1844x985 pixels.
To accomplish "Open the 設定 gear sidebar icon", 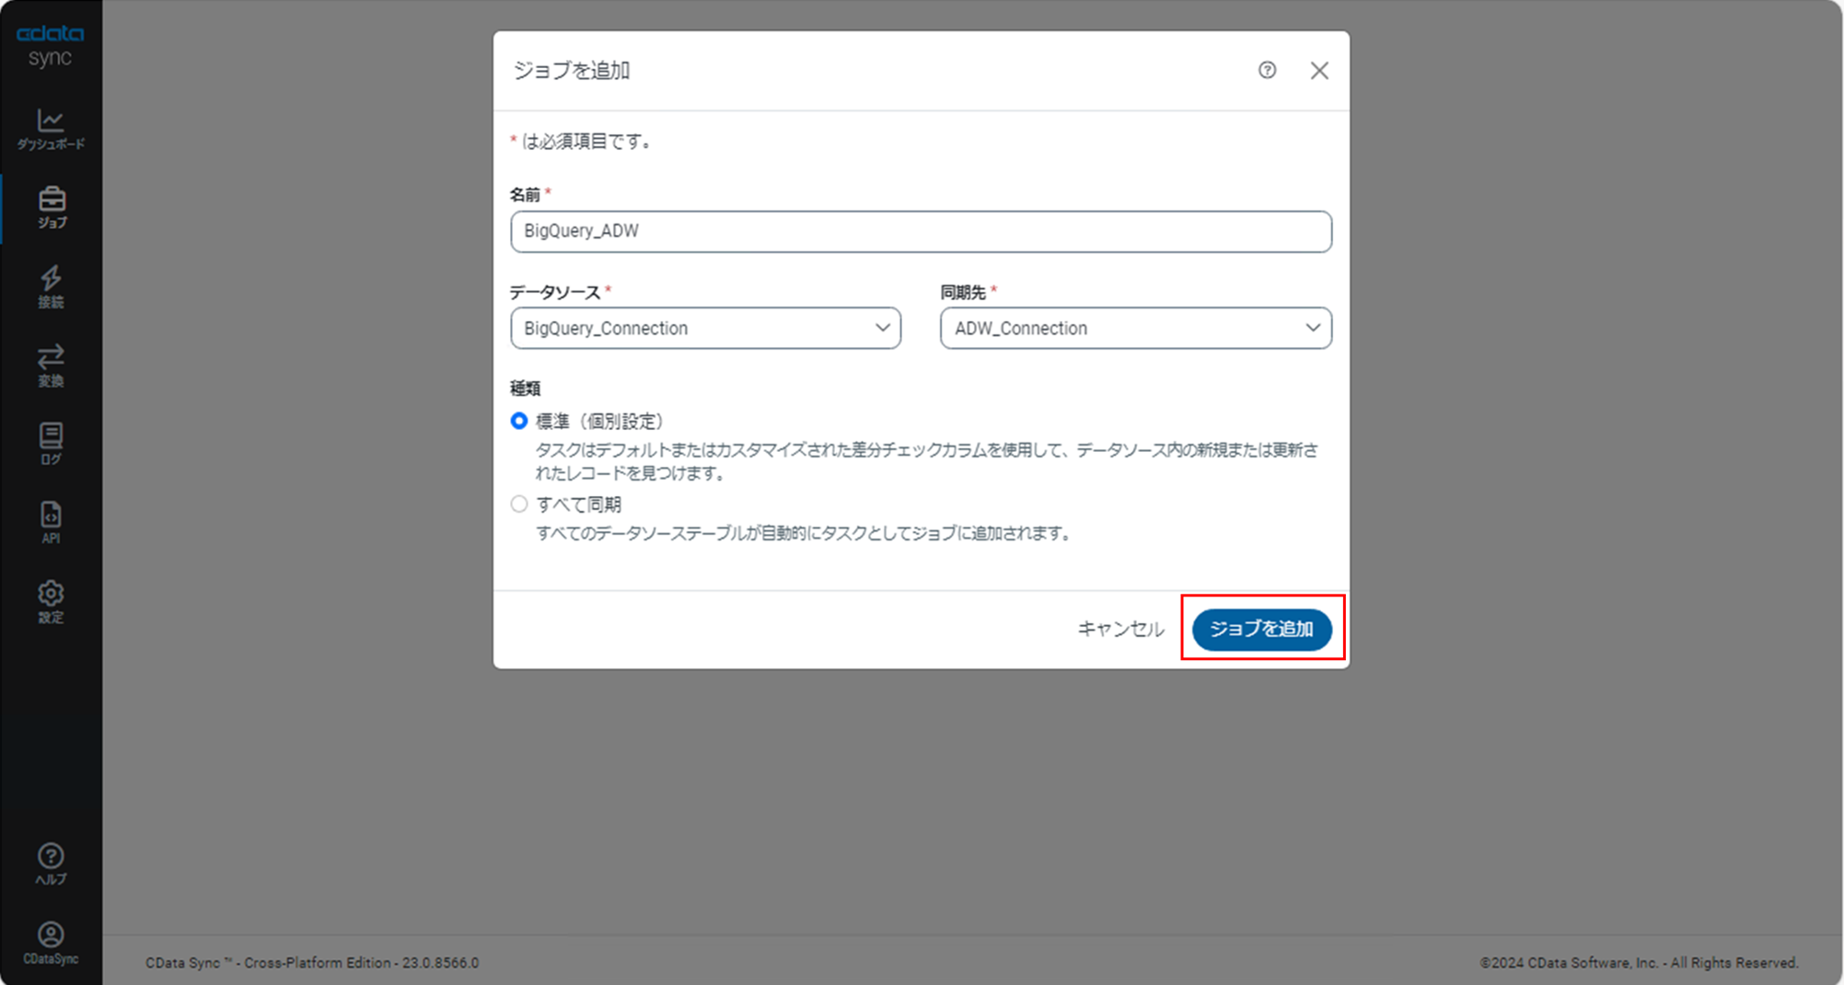I will click(x=51, y=602).
